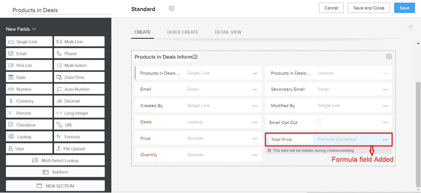Choose the Checkbox field type
Screen dimensions: 421x193
click(x=29, y=125)
